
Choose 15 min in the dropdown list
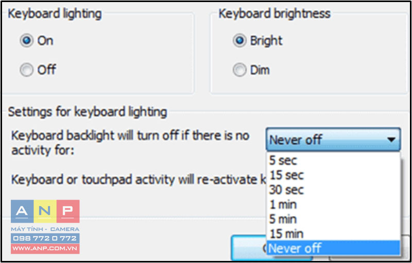pos(333,234)
